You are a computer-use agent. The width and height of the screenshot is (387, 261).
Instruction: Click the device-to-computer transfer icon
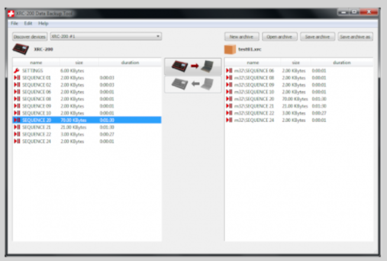192,67
